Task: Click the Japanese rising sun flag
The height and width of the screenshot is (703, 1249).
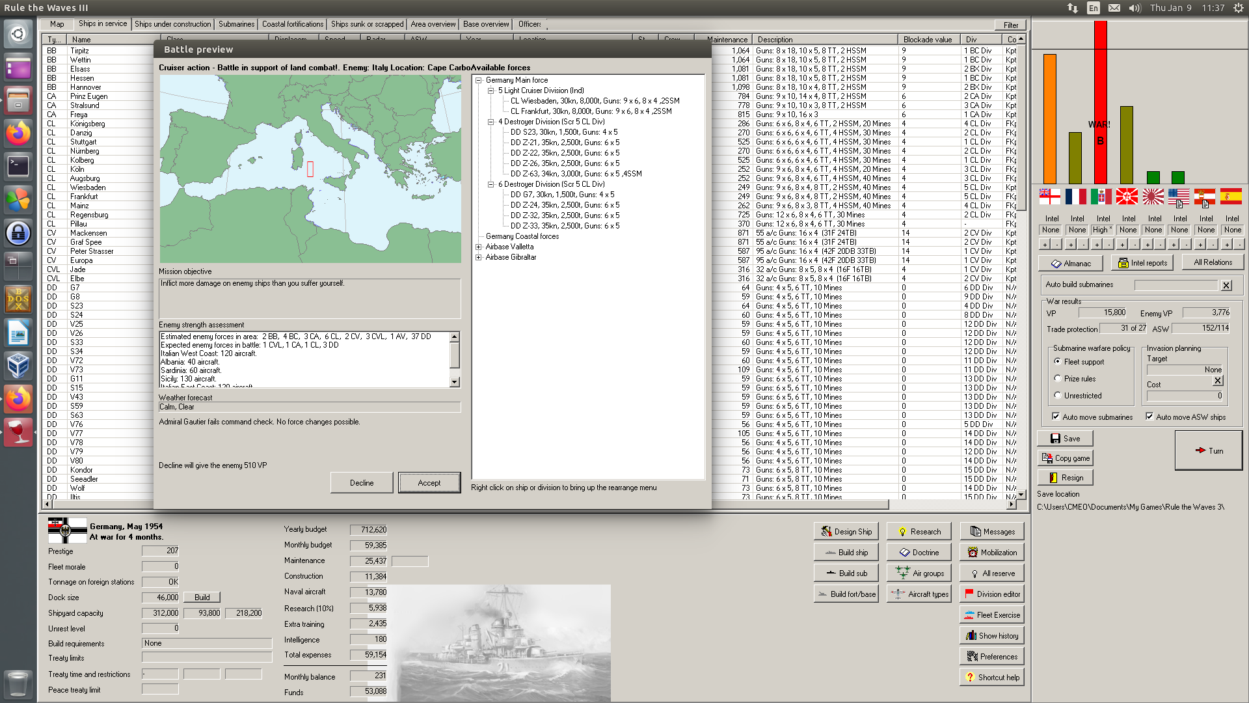Action: pyautogui.click(x=1153, y=196)
